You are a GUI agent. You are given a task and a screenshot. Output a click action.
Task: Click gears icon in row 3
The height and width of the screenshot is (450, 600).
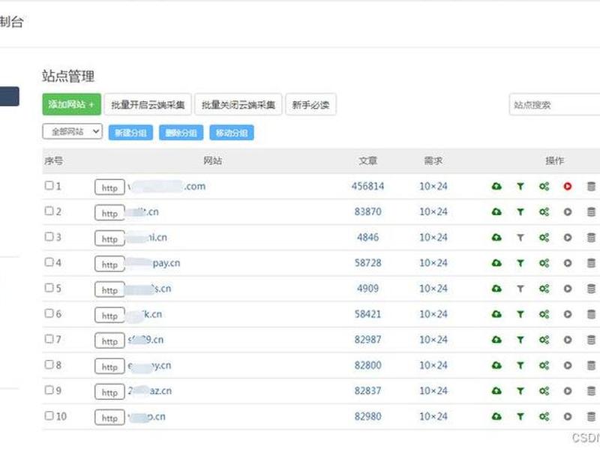click(544, 237)
